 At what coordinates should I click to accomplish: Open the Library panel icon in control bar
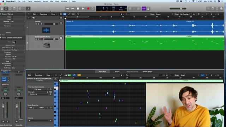[x=2, y=8]
